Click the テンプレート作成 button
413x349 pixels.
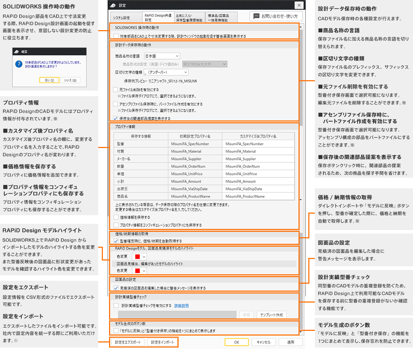[x=271, y=315]
